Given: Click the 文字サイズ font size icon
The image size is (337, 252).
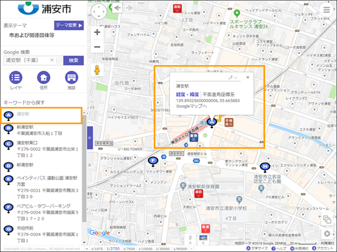Looking at the screenshot, I should click(x=248, y=248).
